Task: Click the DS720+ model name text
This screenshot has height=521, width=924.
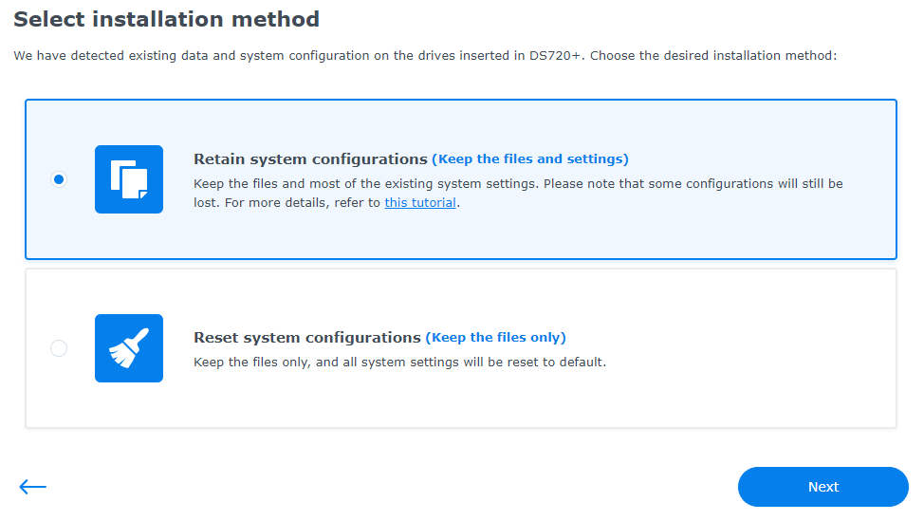Action: (x=555, y=55)
